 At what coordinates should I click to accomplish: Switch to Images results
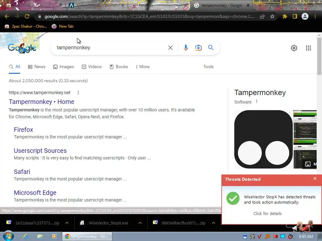(64, 67)
